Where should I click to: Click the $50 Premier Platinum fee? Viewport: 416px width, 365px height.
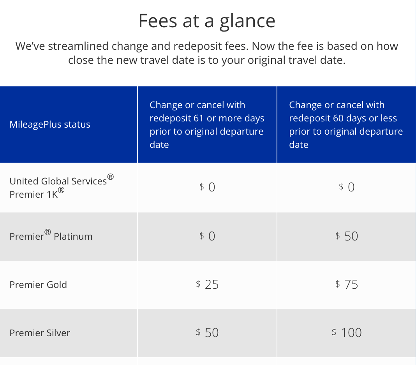tap(347, 236)
